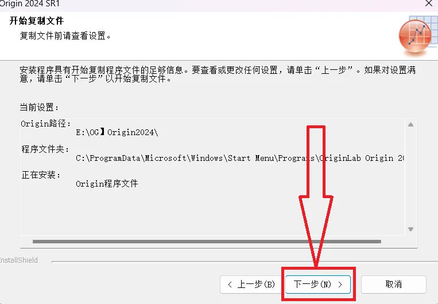
Task: Click the C:\ProgramData start menu folder path
Action: pyautogui.click(x=240, y=158)
